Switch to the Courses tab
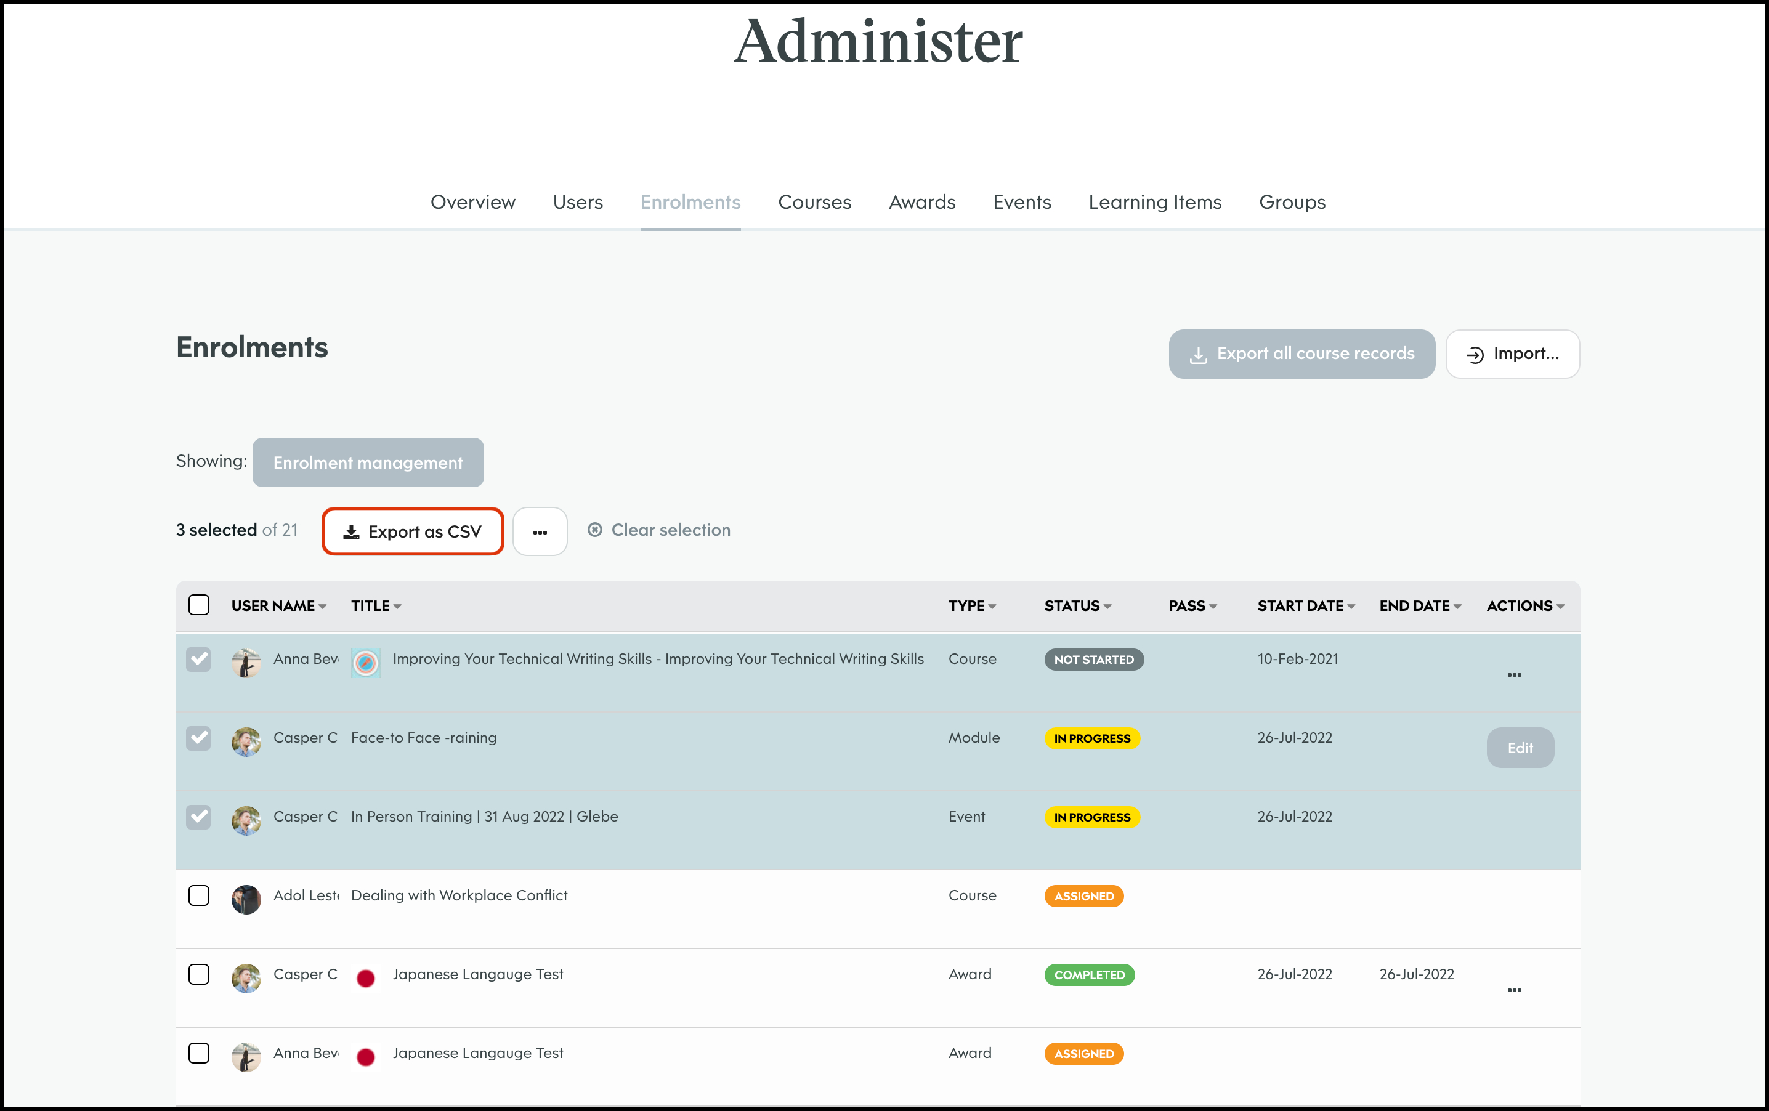The image size is (1769, 1111). coord(814,202)
